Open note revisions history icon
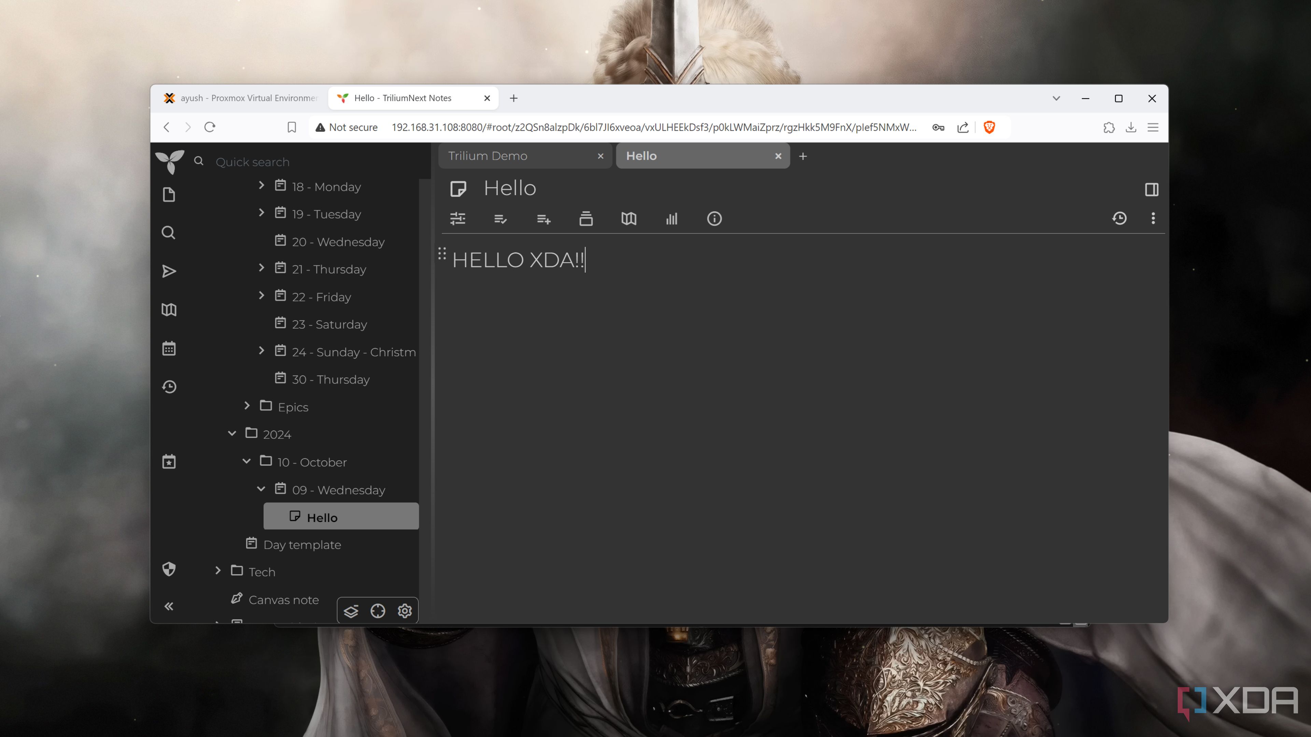This screenshot has height=737, width=1311. 1120,218
